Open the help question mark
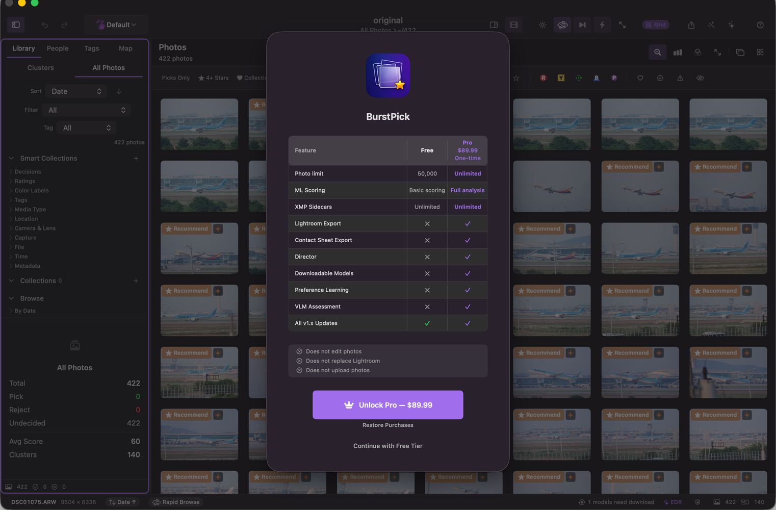Screen dimensions: 776x510 click(x=760, y=24)
